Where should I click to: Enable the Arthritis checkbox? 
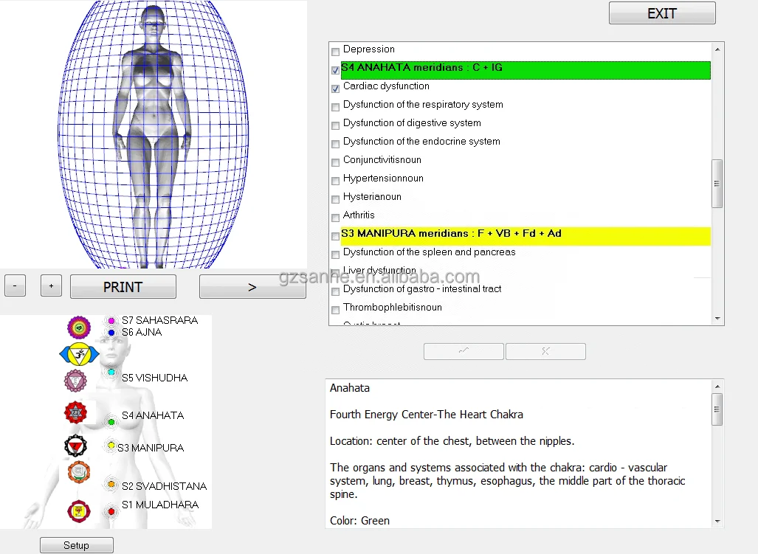[x=335, y=217]
